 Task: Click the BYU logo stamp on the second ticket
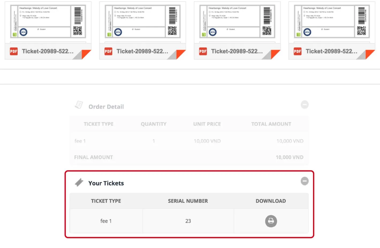pyautogui.click(x=118, y=32)
